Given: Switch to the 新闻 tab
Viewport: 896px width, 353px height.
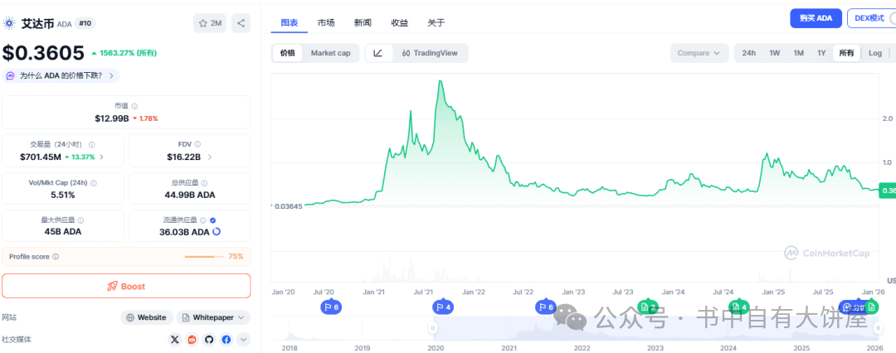Looking at the screenshot, I should pyautogui.click(x=363, y=23).
